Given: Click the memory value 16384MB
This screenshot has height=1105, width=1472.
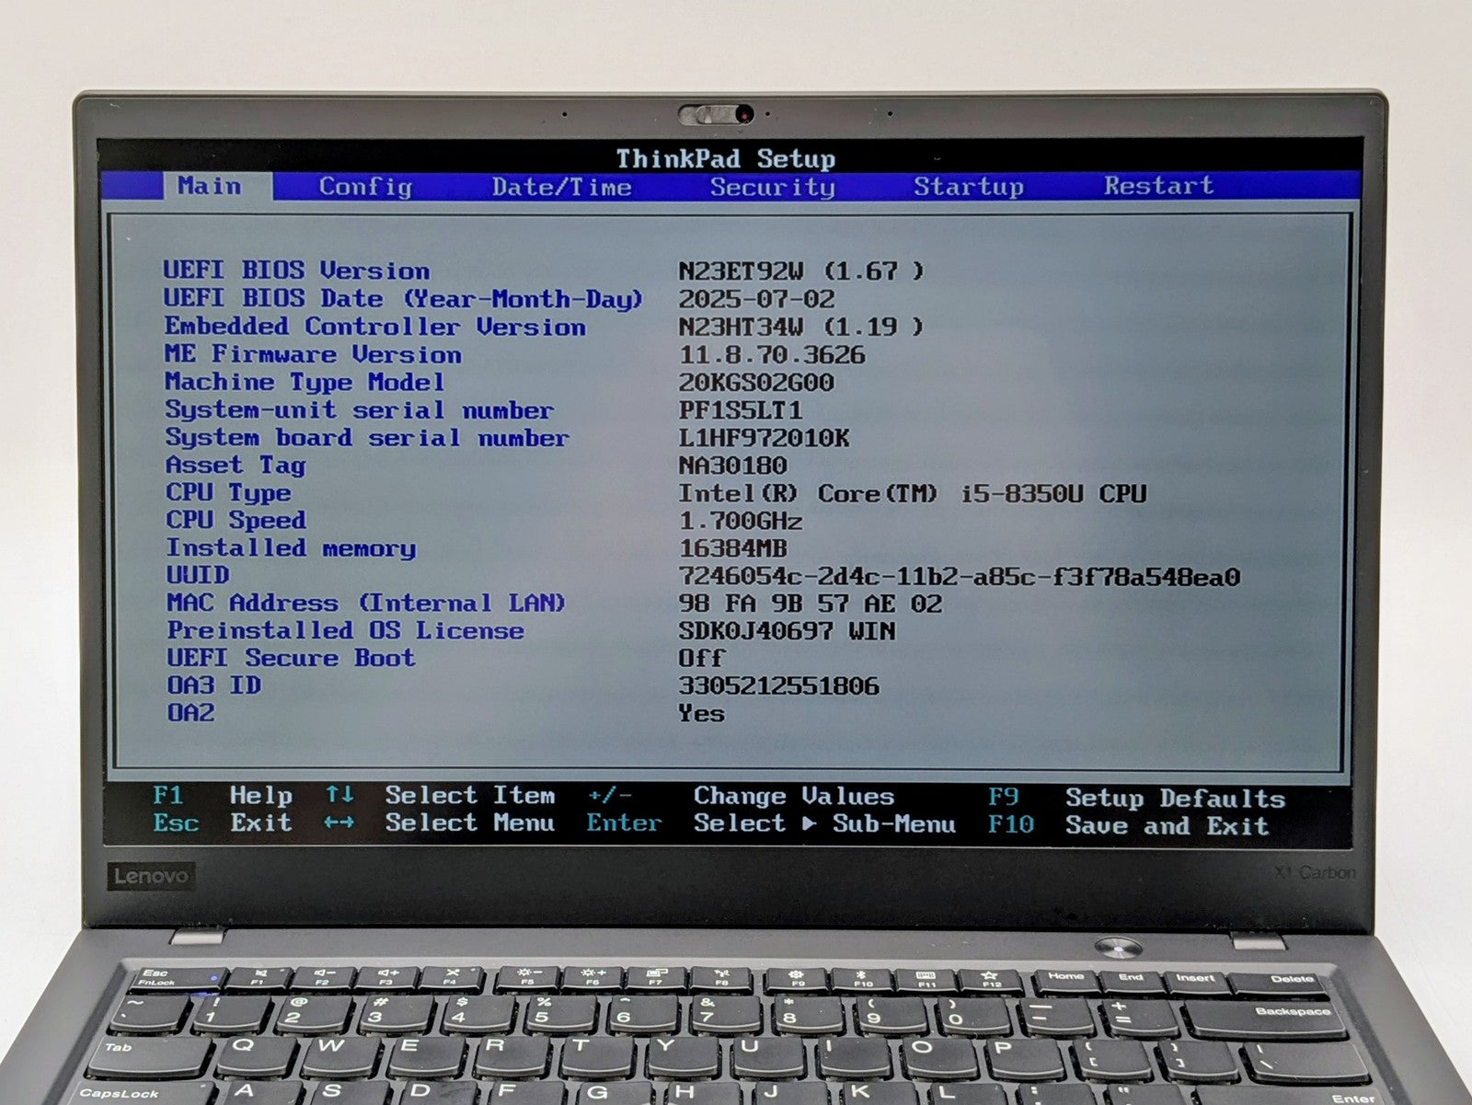Looking at the screenshot, I should coord(732,548).
